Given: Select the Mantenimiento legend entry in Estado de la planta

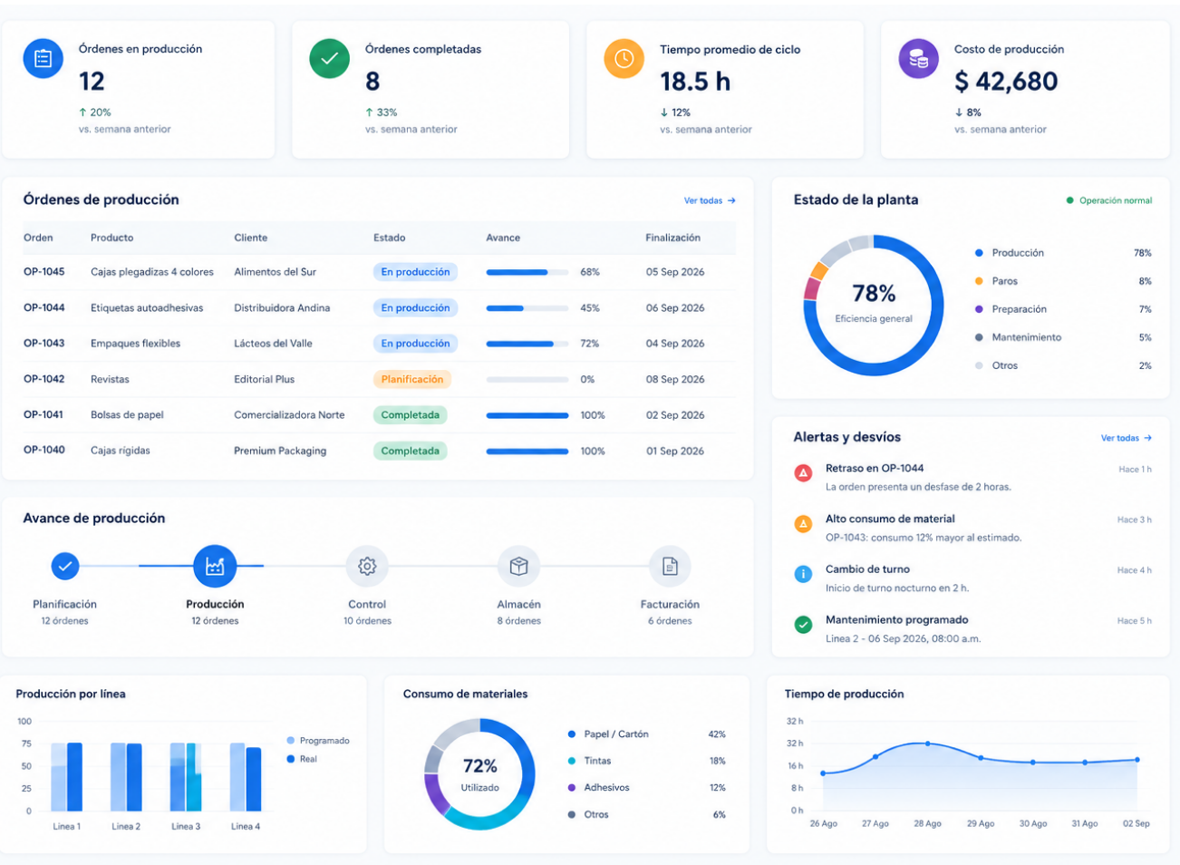Looking at the screenshot, I should click(x=1018, y=337).
